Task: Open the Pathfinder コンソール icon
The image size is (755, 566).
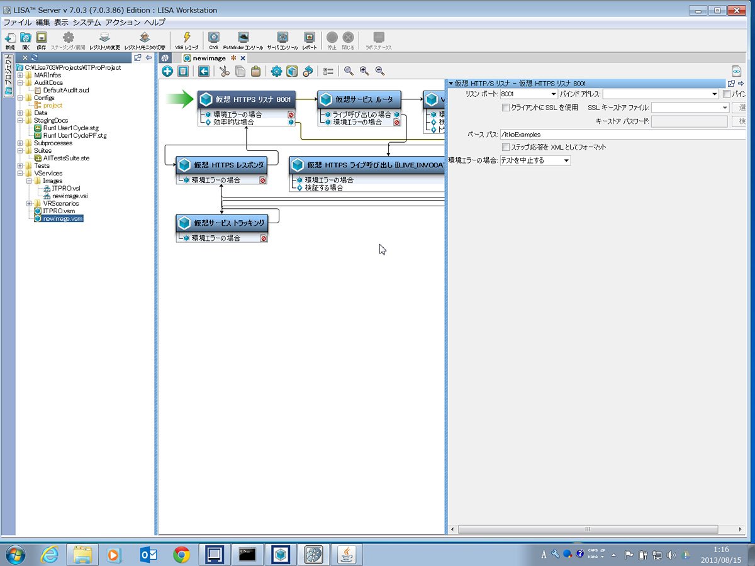Action: click(243, 38)
